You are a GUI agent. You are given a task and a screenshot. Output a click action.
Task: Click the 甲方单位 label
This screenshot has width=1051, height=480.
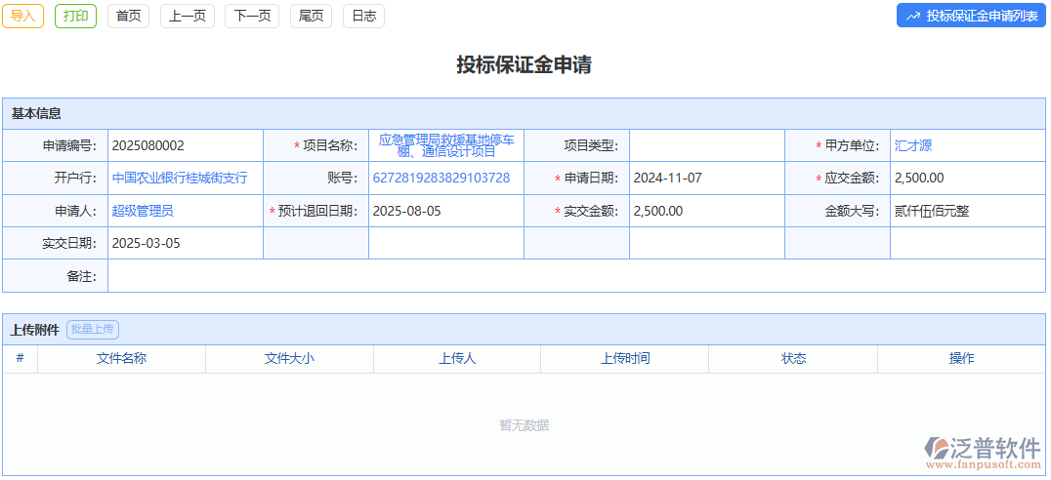click(x=852, y=145)
